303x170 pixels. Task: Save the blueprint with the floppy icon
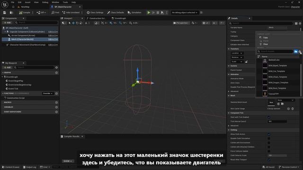(4, 13)
